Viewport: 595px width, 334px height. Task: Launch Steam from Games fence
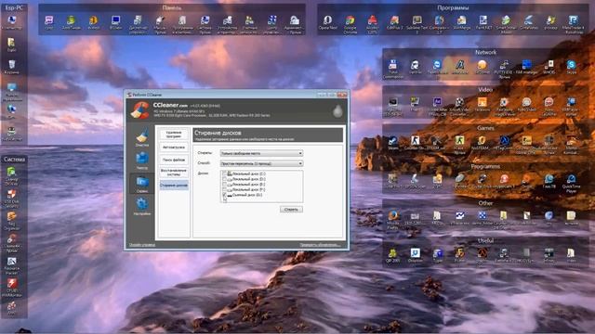pyautogui.click(x=392, y=143)
